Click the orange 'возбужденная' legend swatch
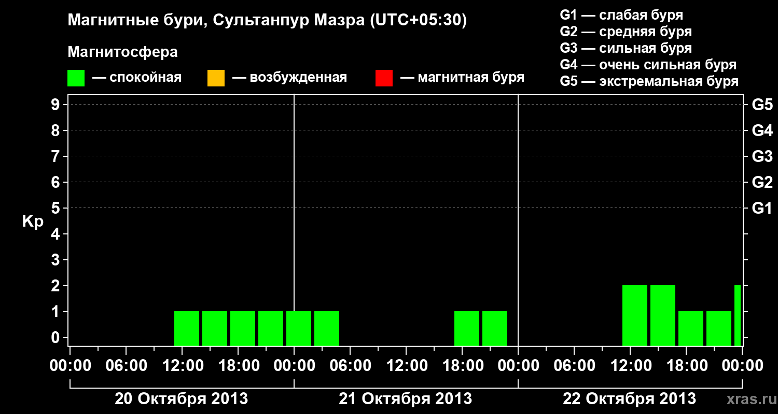778x414 pixels. coord(216,78)
